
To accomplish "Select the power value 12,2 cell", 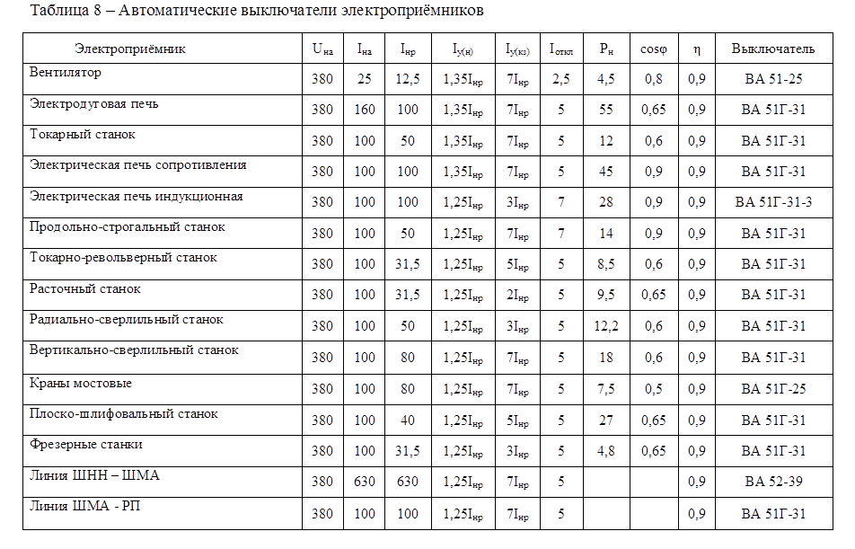I will (x=605, y=325).
